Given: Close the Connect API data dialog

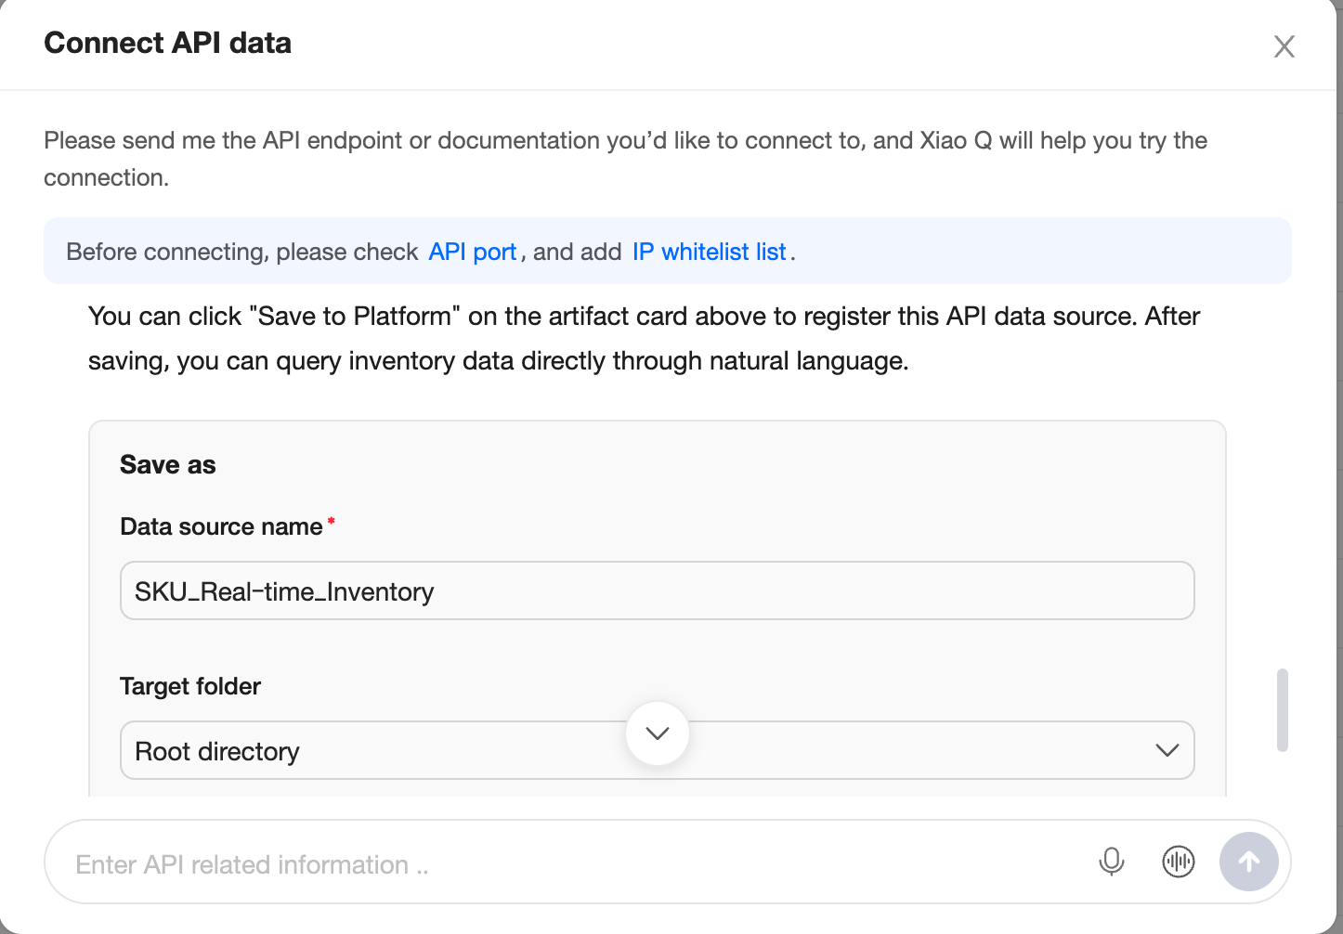Looking at the screenshot, I should click(1284, 46).
